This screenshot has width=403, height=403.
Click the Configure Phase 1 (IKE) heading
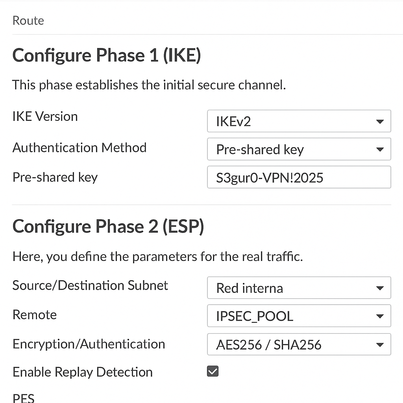107,55
